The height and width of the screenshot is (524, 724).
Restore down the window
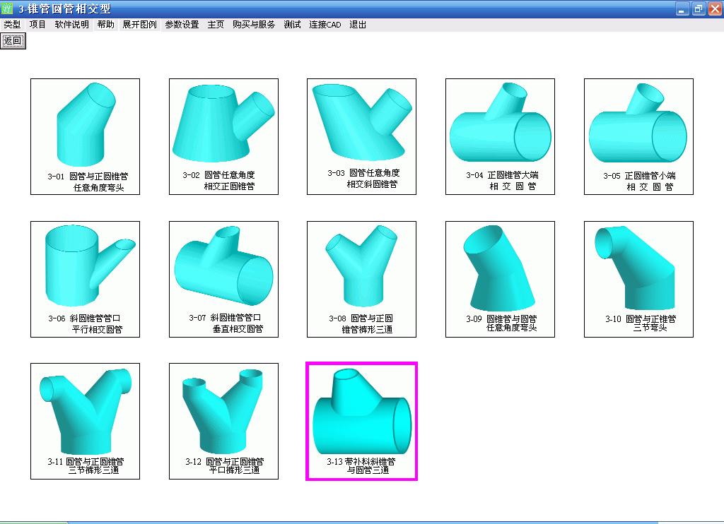pyautogui.click(x=698, y=8)
